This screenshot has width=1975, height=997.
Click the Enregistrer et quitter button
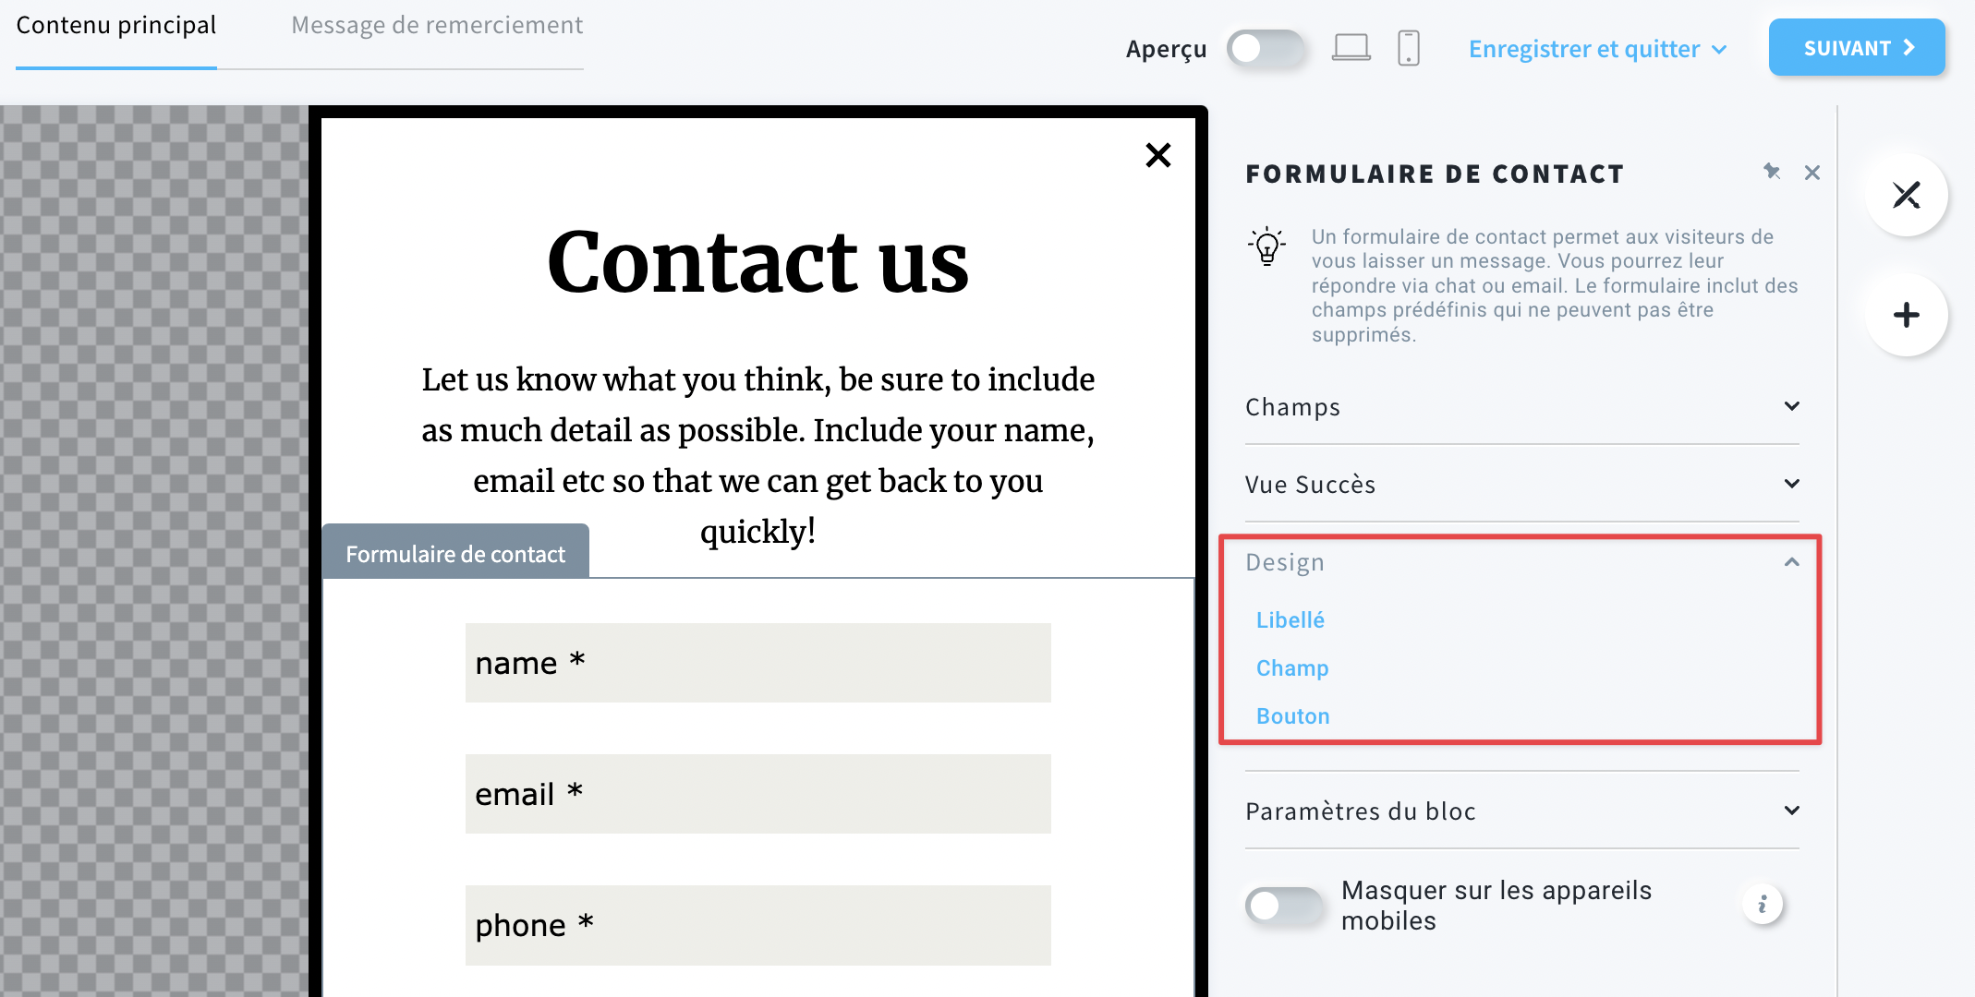pyautogui.click(x=1596, y=47)
